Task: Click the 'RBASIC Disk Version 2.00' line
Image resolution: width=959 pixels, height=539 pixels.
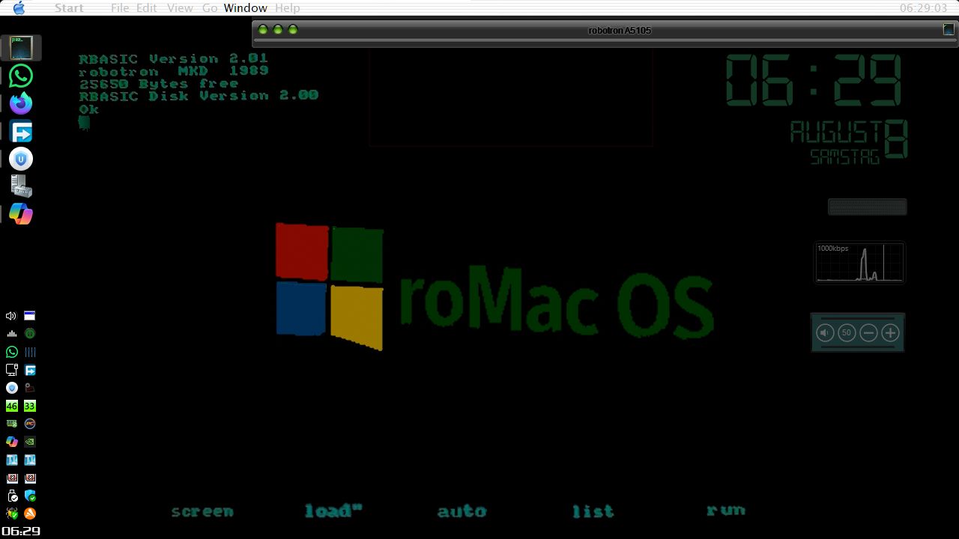Action: point(199,96)
